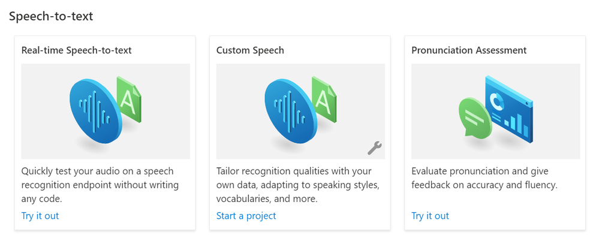Select the blue waveform disc in Custom Speech card

[x=291, y=111]
